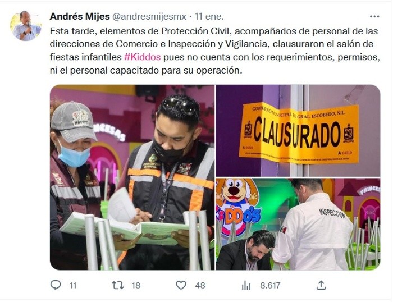Click the 8.617 views count
Viewport: 393px width, 302px height.
point(270,286)
